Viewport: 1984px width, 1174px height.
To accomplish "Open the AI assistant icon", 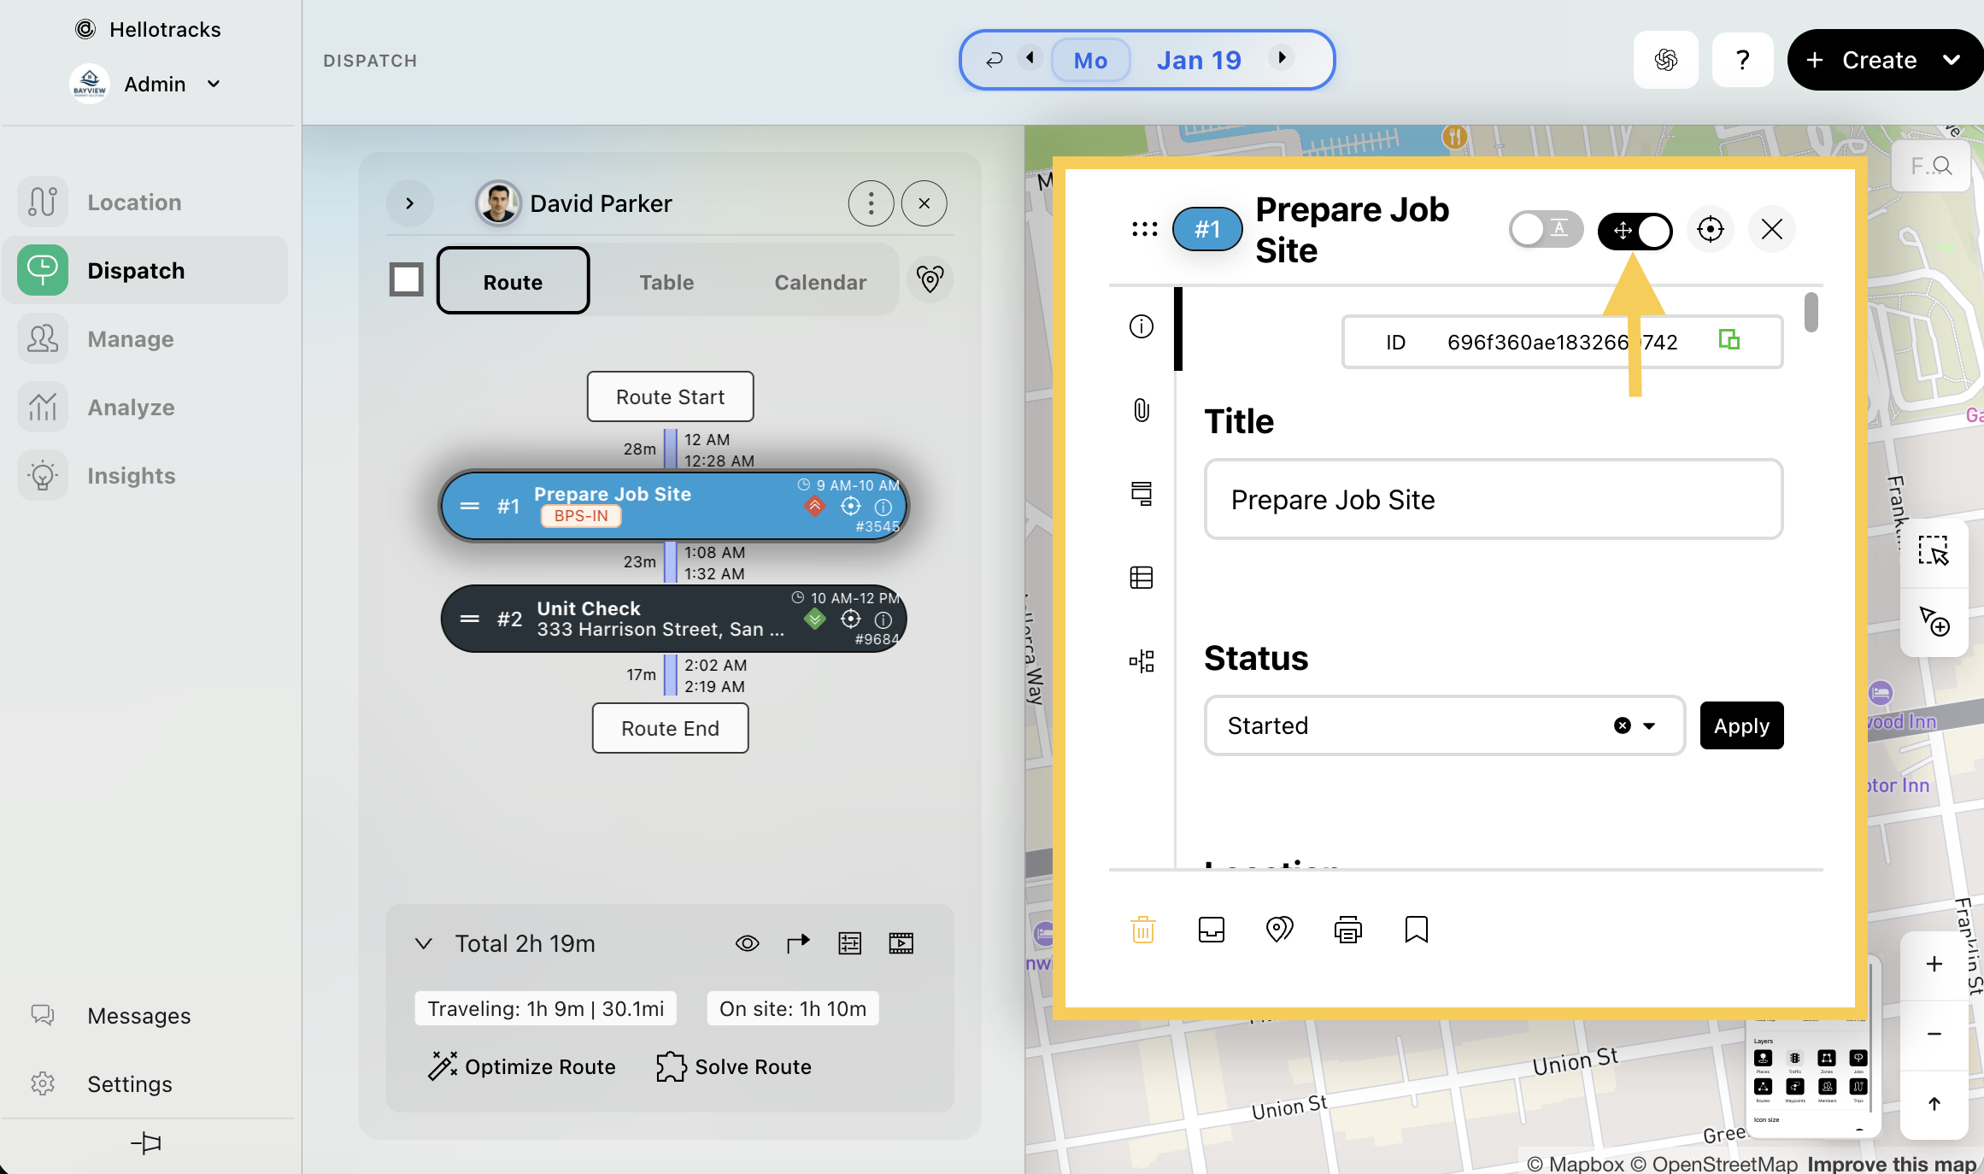I will click(1665, 60).
